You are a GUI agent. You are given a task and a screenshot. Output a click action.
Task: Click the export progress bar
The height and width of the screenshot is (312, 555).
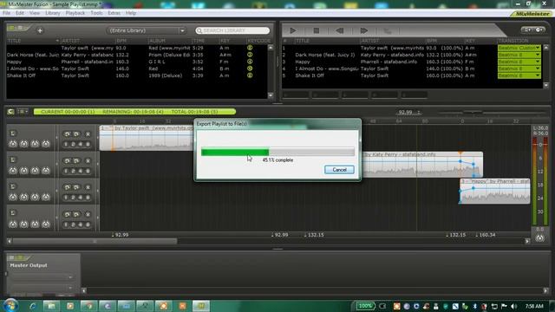click(x=277, y=152)
